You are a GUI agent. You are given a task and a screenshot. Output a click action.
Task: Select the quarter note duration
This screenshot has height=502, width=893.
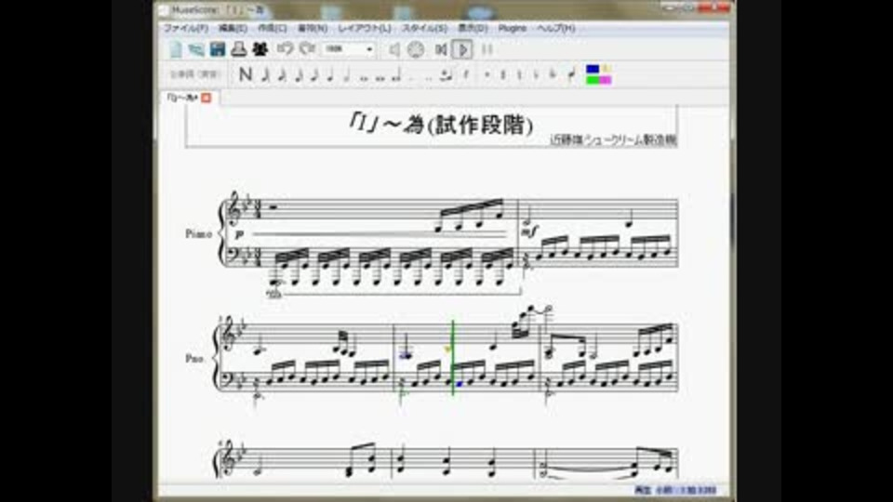coord(330,74)
